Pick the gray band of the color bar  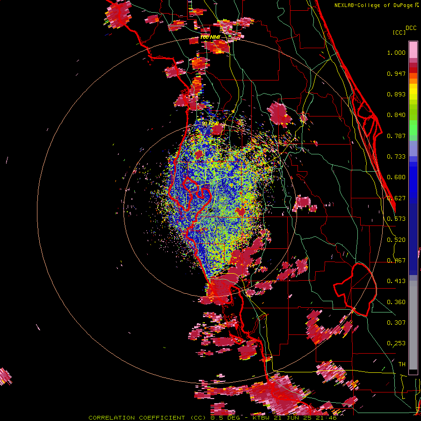tap(413, 325)
